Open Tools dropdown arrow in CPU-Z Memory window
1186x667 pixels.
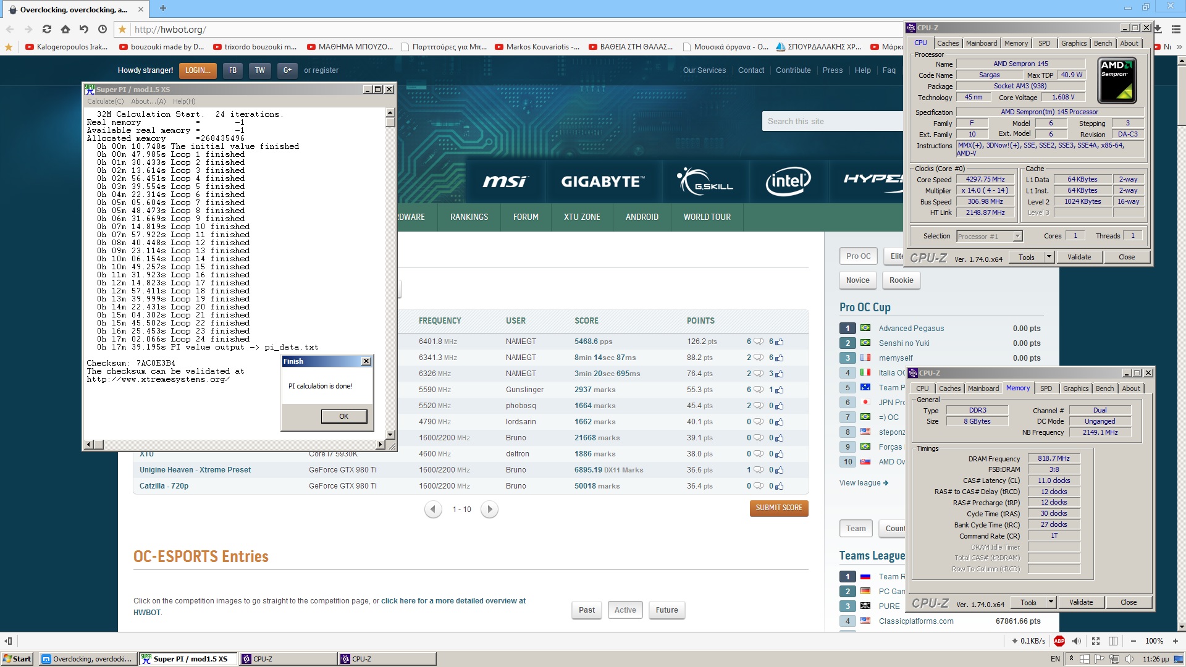tap(1050, 602)
